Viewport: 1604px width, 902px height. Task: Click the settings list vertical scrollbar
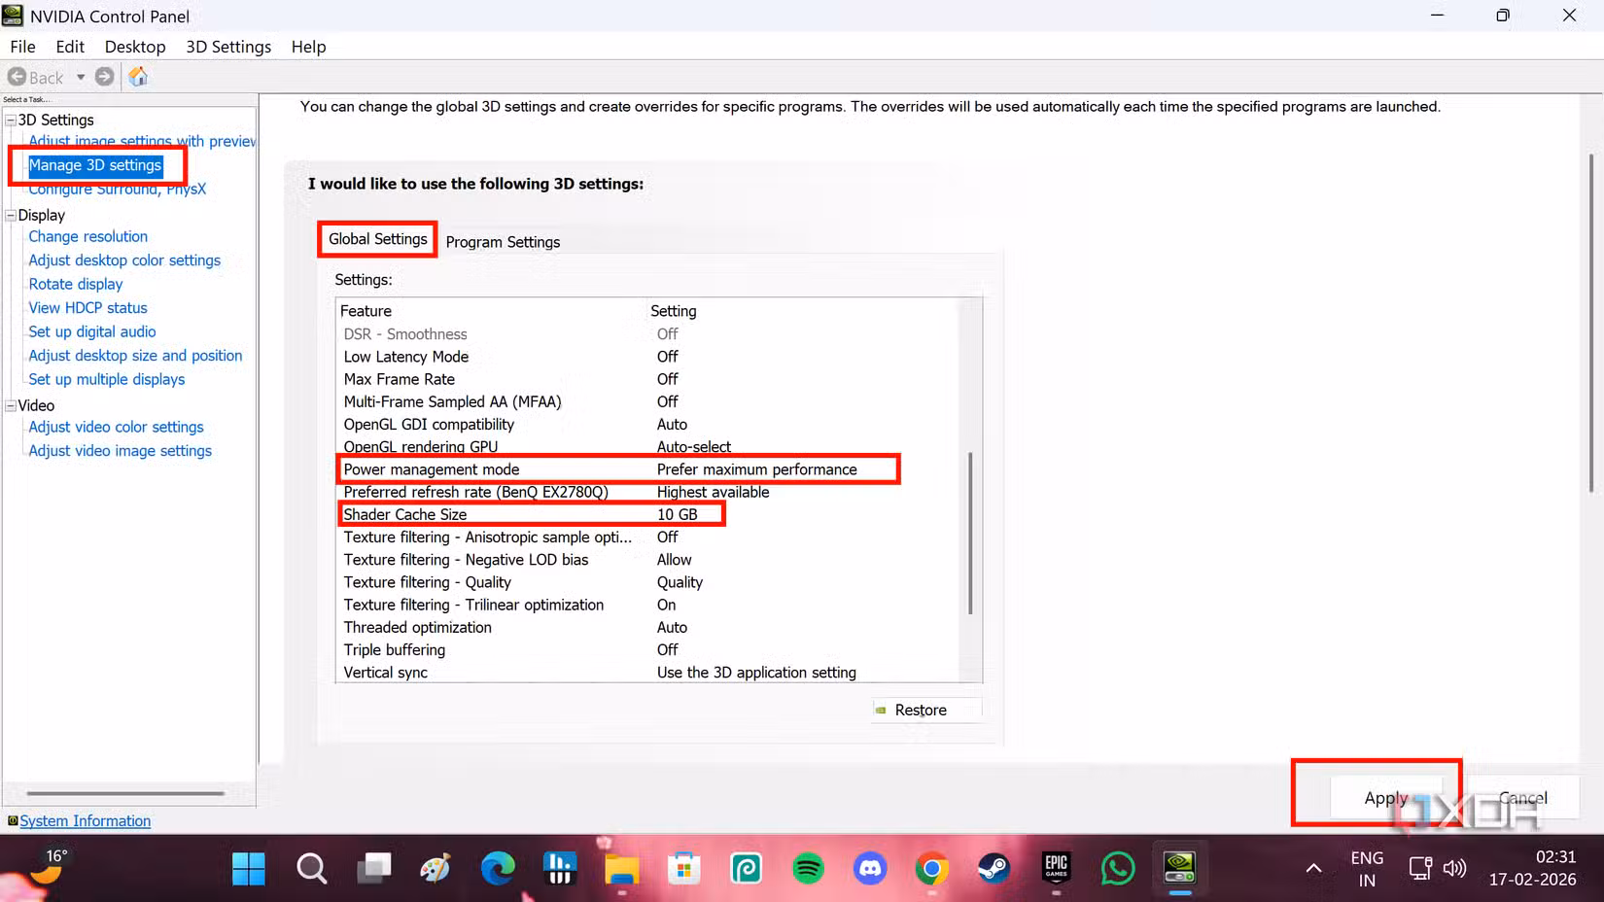point(970,533)
